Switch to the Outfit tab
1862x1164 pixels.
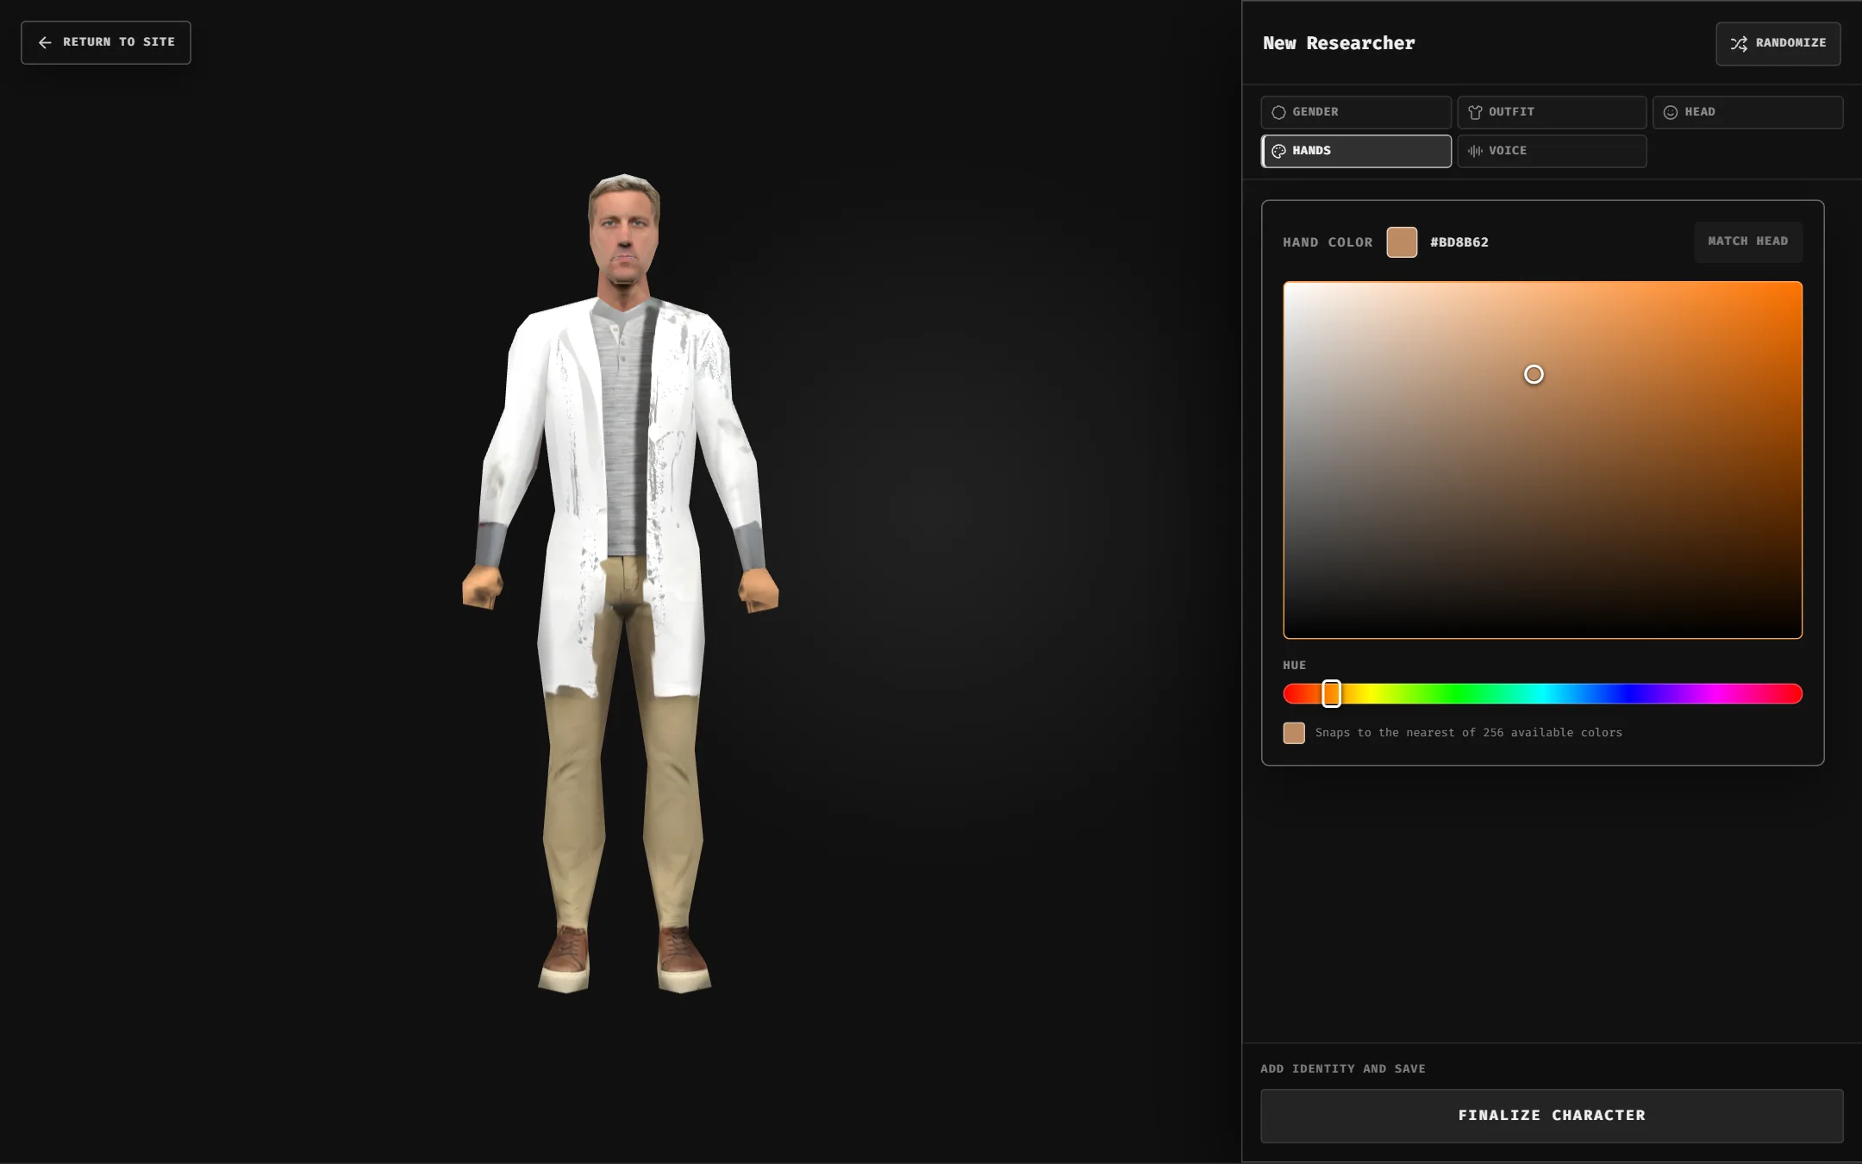(1552, 112)
